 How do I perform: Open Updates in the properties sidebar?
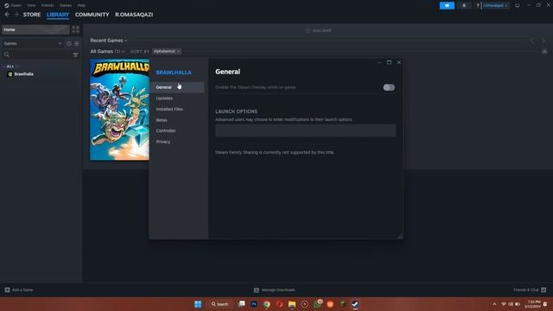[x=164, y=98]
